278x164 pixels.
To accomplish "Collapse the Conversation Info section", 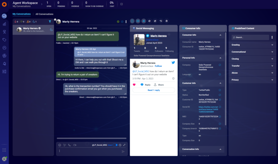I will point(220,149).
